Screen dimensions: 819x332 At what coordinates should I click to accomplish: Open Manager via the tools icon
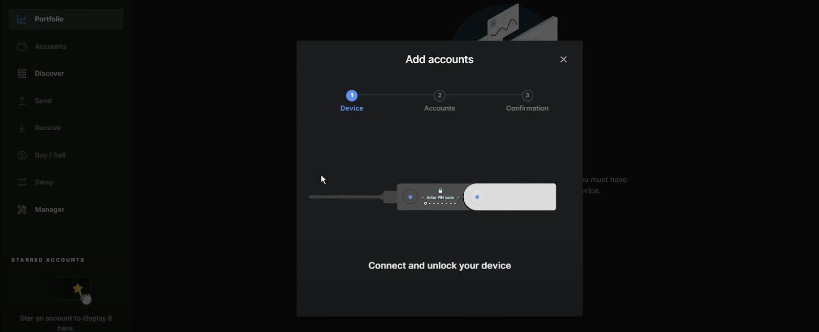22,209
